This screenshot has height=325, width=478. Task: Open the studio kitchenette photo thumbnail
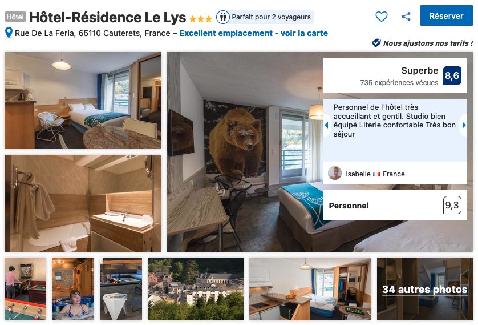point(310,289)
